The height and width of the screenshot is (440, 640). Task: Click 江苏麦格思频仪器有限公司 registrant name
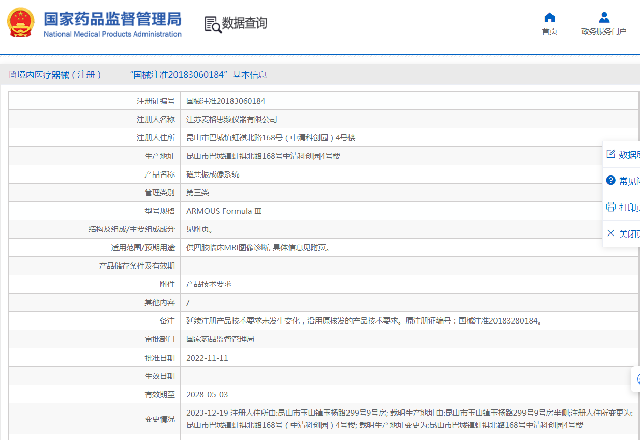point(231,120)
